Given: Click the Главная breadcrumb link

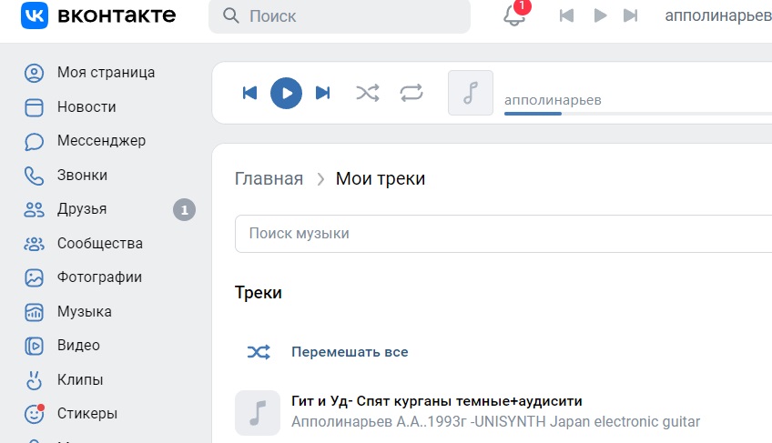Looking at the screenshot, I should 269,178.
